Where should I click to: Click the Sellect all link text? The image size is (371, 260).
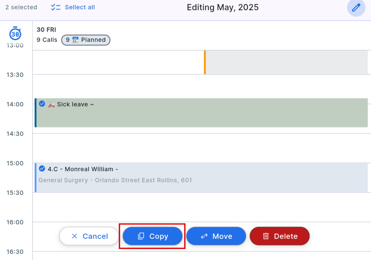(80, 7)
